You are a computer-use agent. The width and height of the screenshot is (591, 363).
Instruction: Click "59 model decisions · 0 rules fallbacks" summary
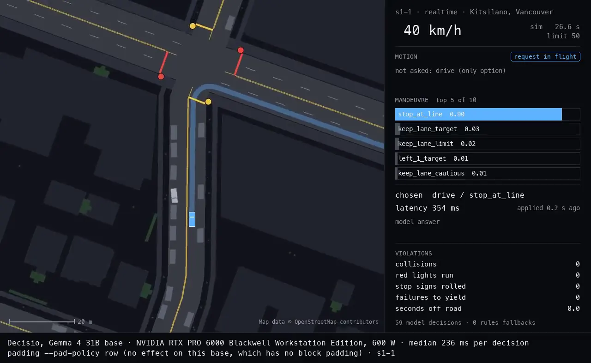(x=465, y=322)
